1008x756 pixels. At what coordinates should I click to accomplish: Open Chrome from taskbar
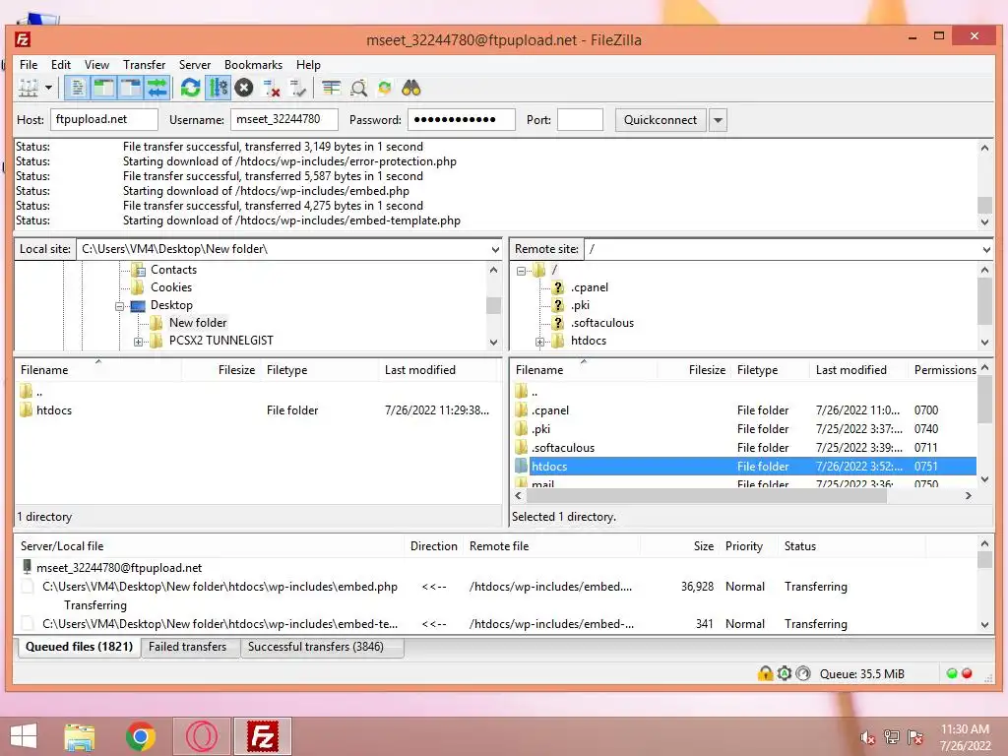coord(141,736)
